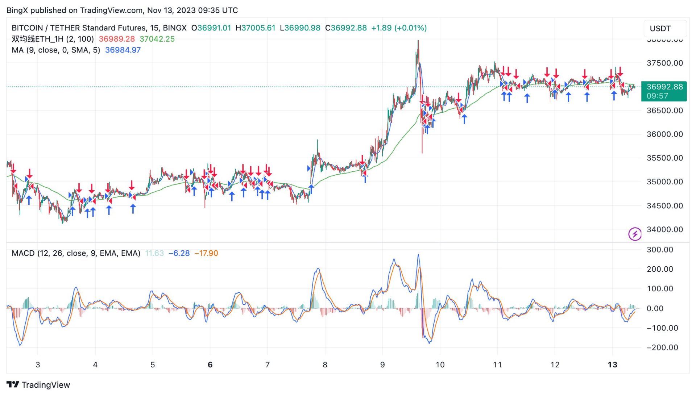
Task: Click the 0.00 level on MACD axis
Action: [655, 309]
